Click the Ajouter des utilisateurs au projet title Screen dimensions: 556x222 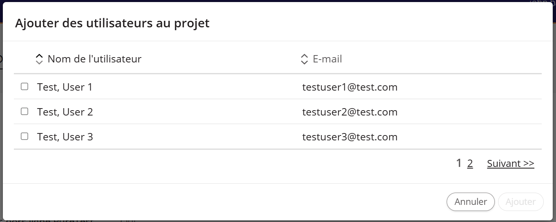point(112,23)
